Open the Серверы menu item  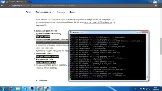[x=61, y=12]
